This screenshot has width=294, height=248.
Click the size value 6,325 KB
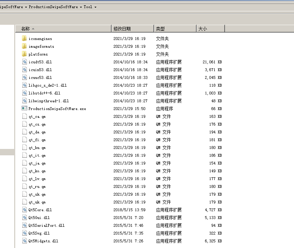click(x=213, y=241)
